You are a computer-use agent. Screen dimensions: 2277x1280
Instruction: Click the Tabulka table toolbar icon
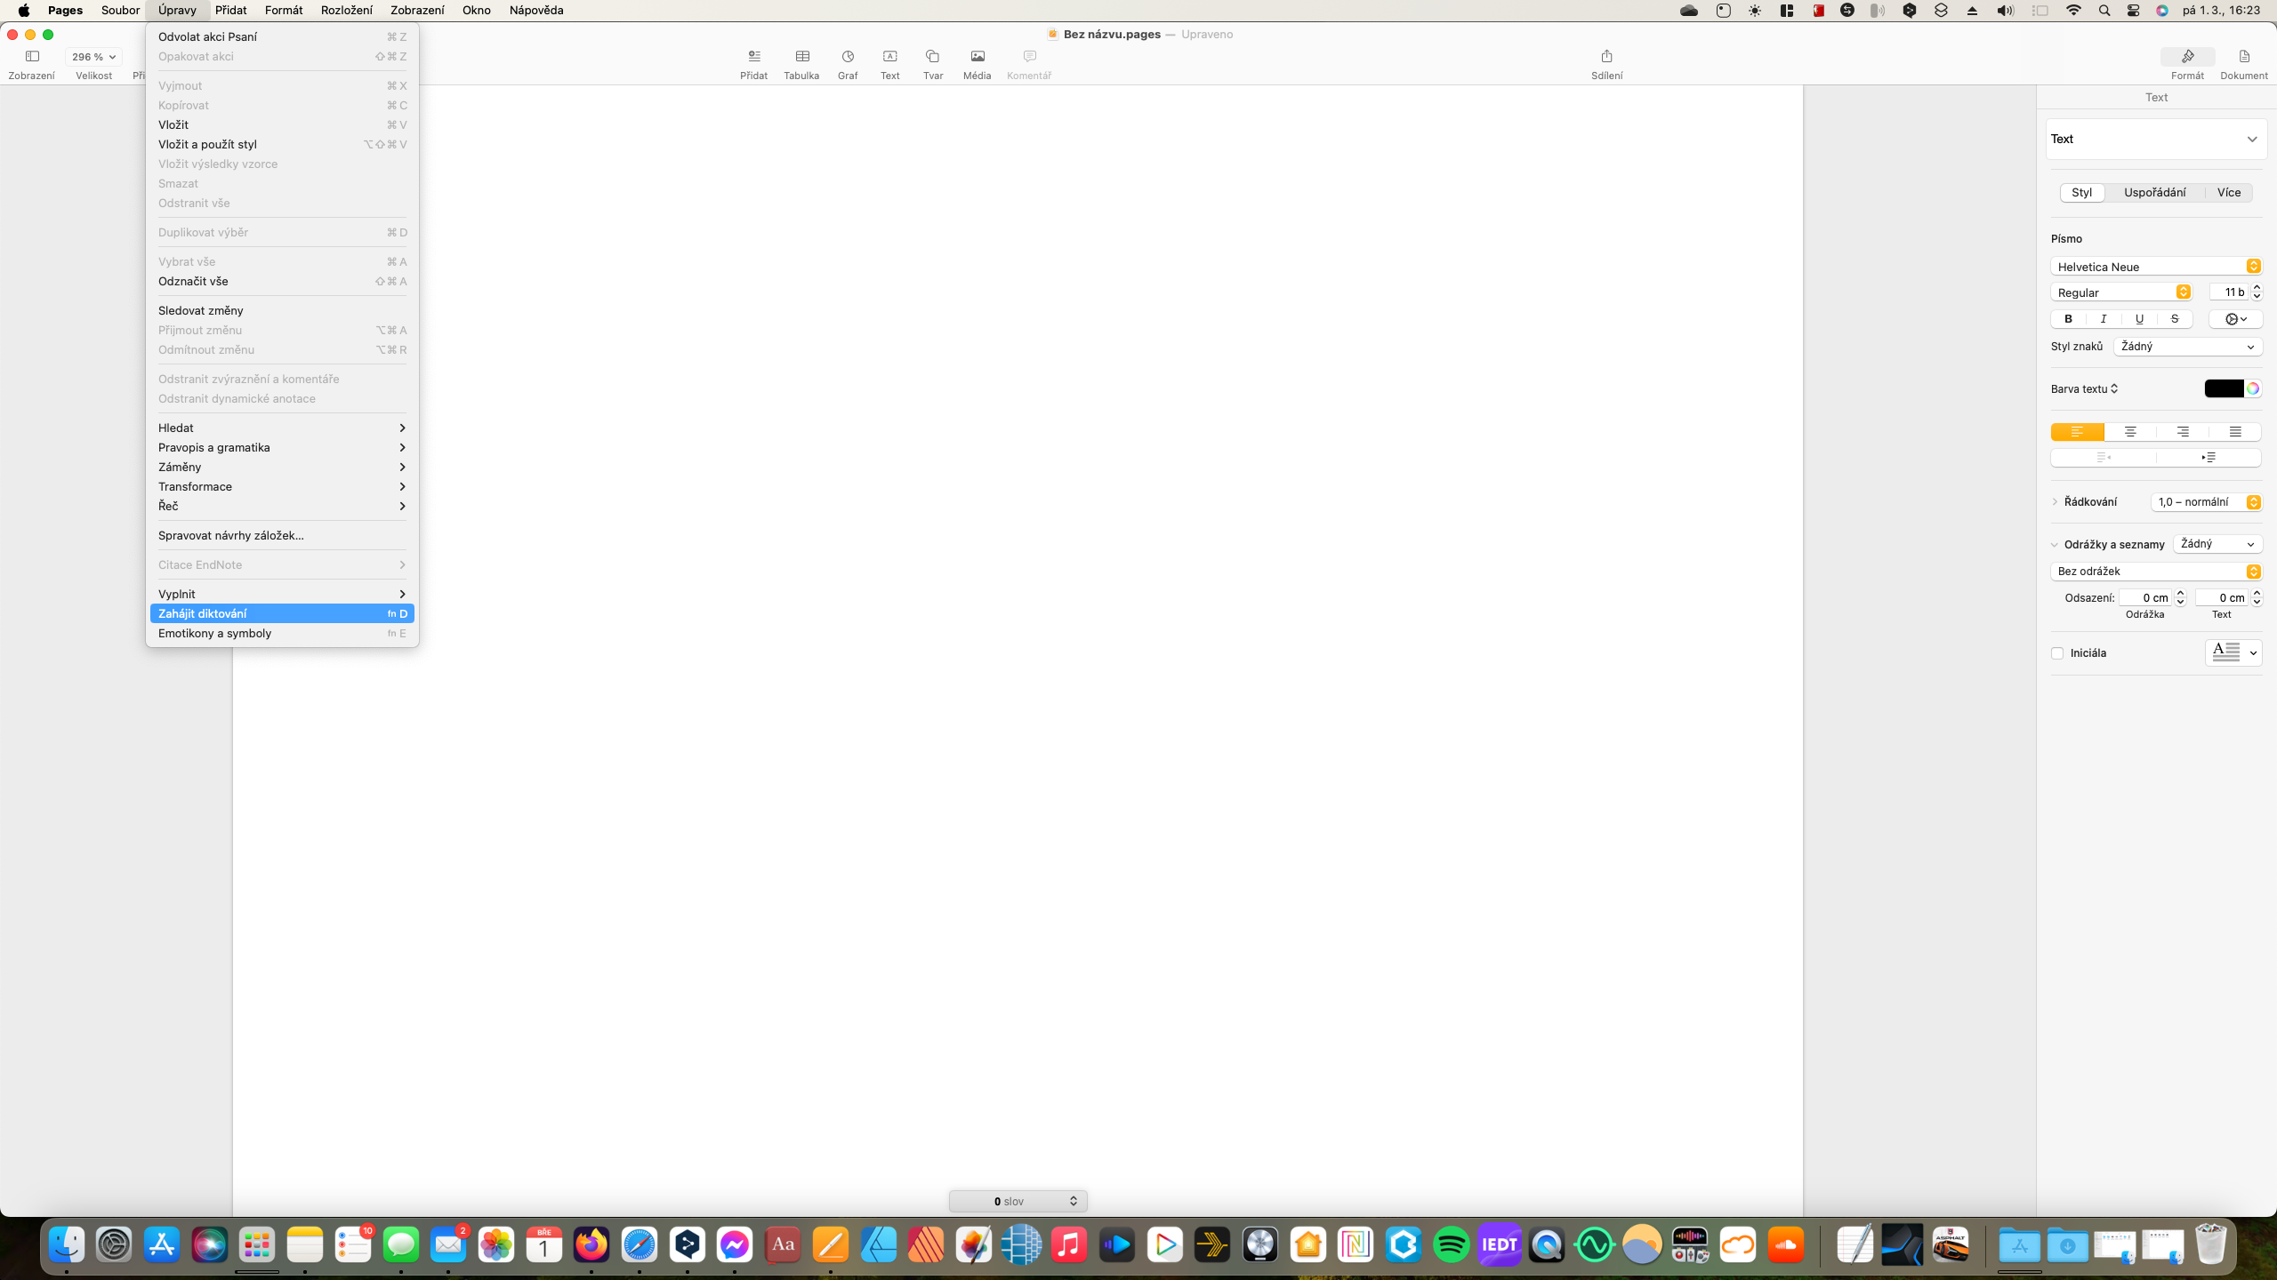pyautogui.click(x=801, y=57)
